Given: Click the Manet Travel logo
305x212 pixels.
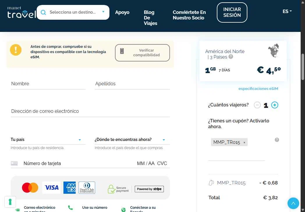Looking at the screenshot, I should click(x=22, y=12).
